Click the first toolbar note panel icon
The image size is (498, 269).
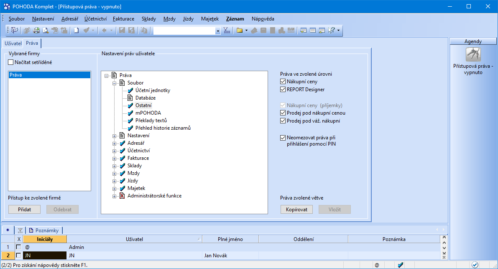[x=303, y=30]
